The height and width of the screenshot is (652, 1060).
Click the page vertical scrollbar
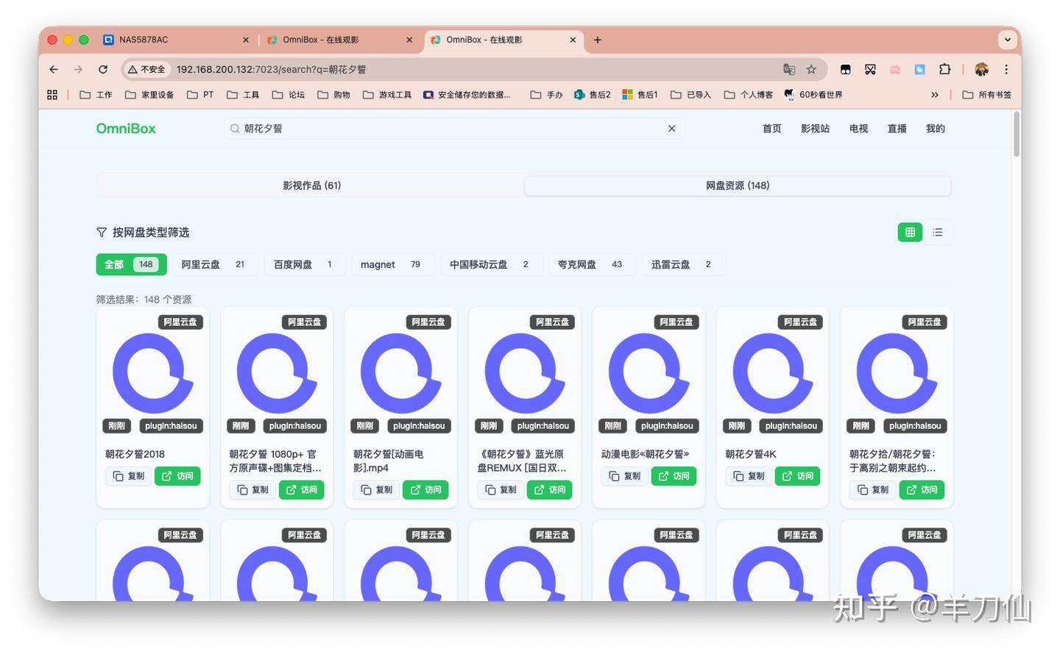coord(1017,134)
